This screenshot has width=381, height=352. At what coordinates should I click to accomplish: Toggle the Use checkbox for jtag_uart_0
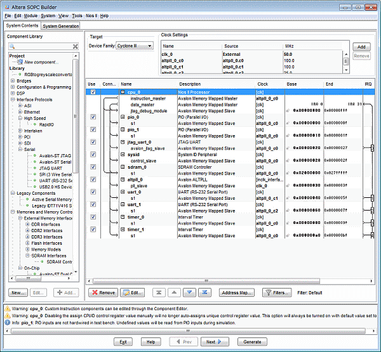[93, 142]
